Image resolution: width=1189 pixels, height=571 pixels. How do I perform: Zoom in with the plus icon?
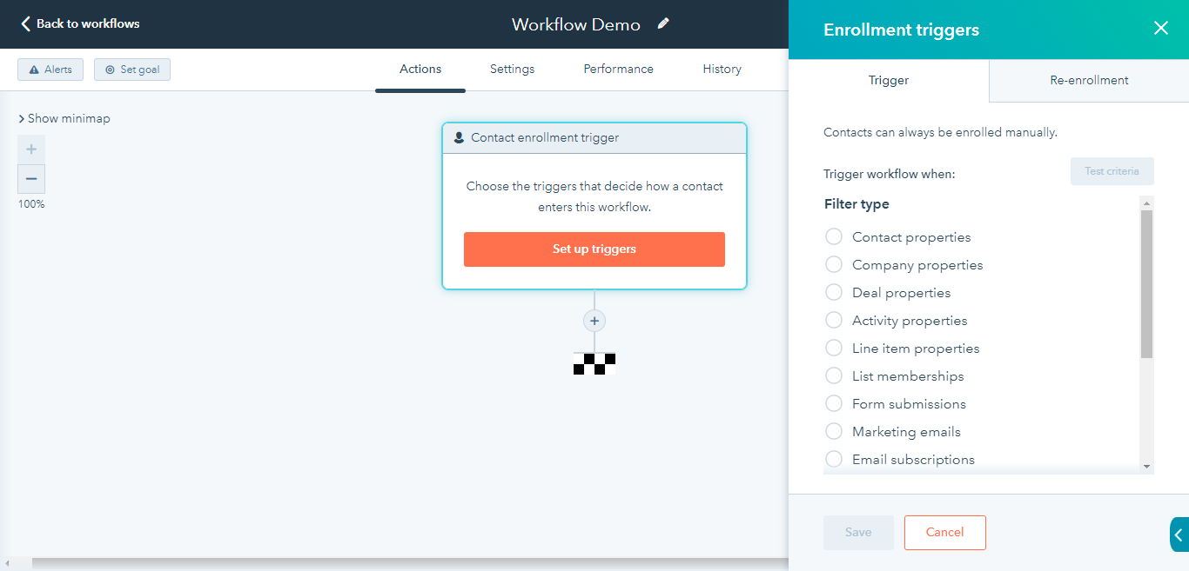point(31,149)
